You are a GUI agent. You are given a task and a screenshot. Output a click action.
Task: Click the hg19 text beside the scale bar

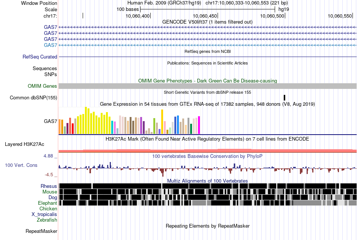pyautogui.click(x=284, y=9)
